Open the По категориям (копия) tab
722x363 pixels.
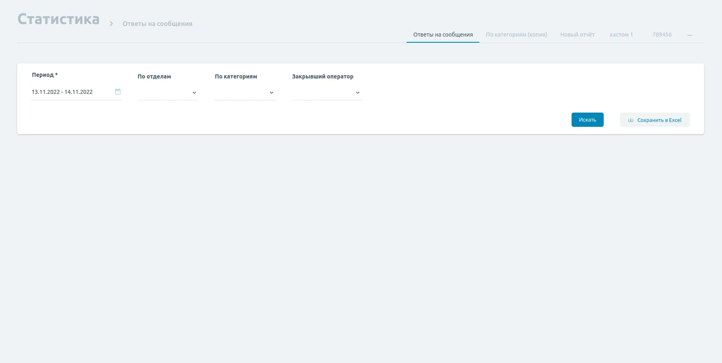pos(516,35)
